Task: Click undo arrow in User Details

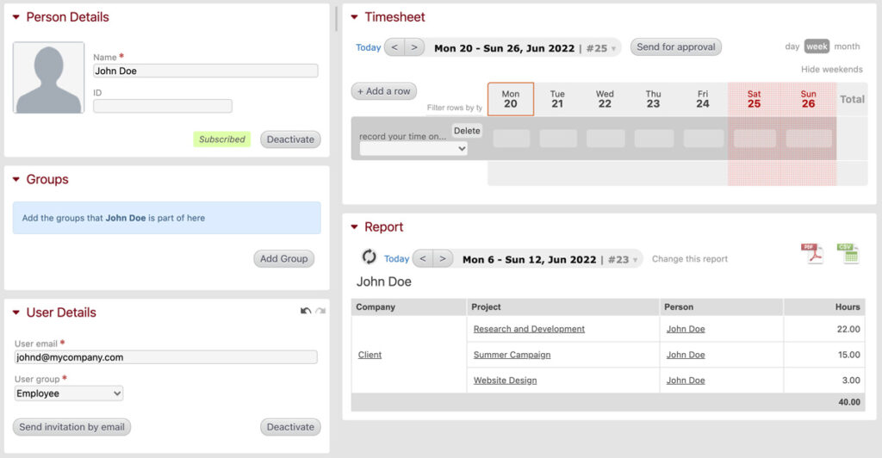Action: [306, 311]
